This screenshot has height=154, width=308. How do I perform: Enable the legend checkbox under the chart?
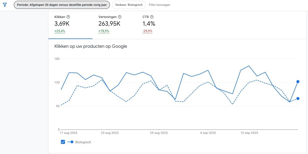[x=62, y=141]
